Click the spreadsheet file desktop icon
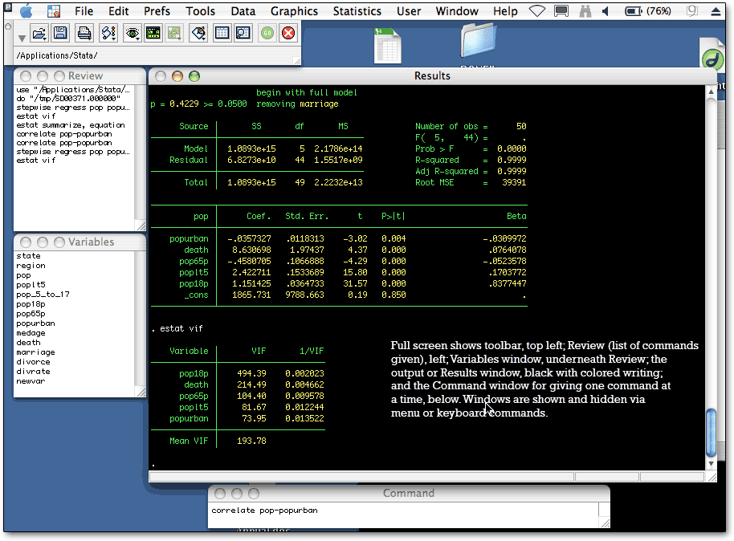Screen dimensions: 734x541 pos(388,46)
